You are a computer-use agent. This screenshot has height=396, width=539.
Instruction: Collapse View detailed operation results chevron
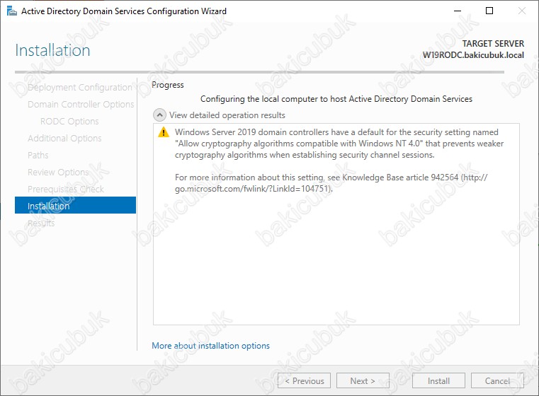pyautogui.click(x=159, y=115)
